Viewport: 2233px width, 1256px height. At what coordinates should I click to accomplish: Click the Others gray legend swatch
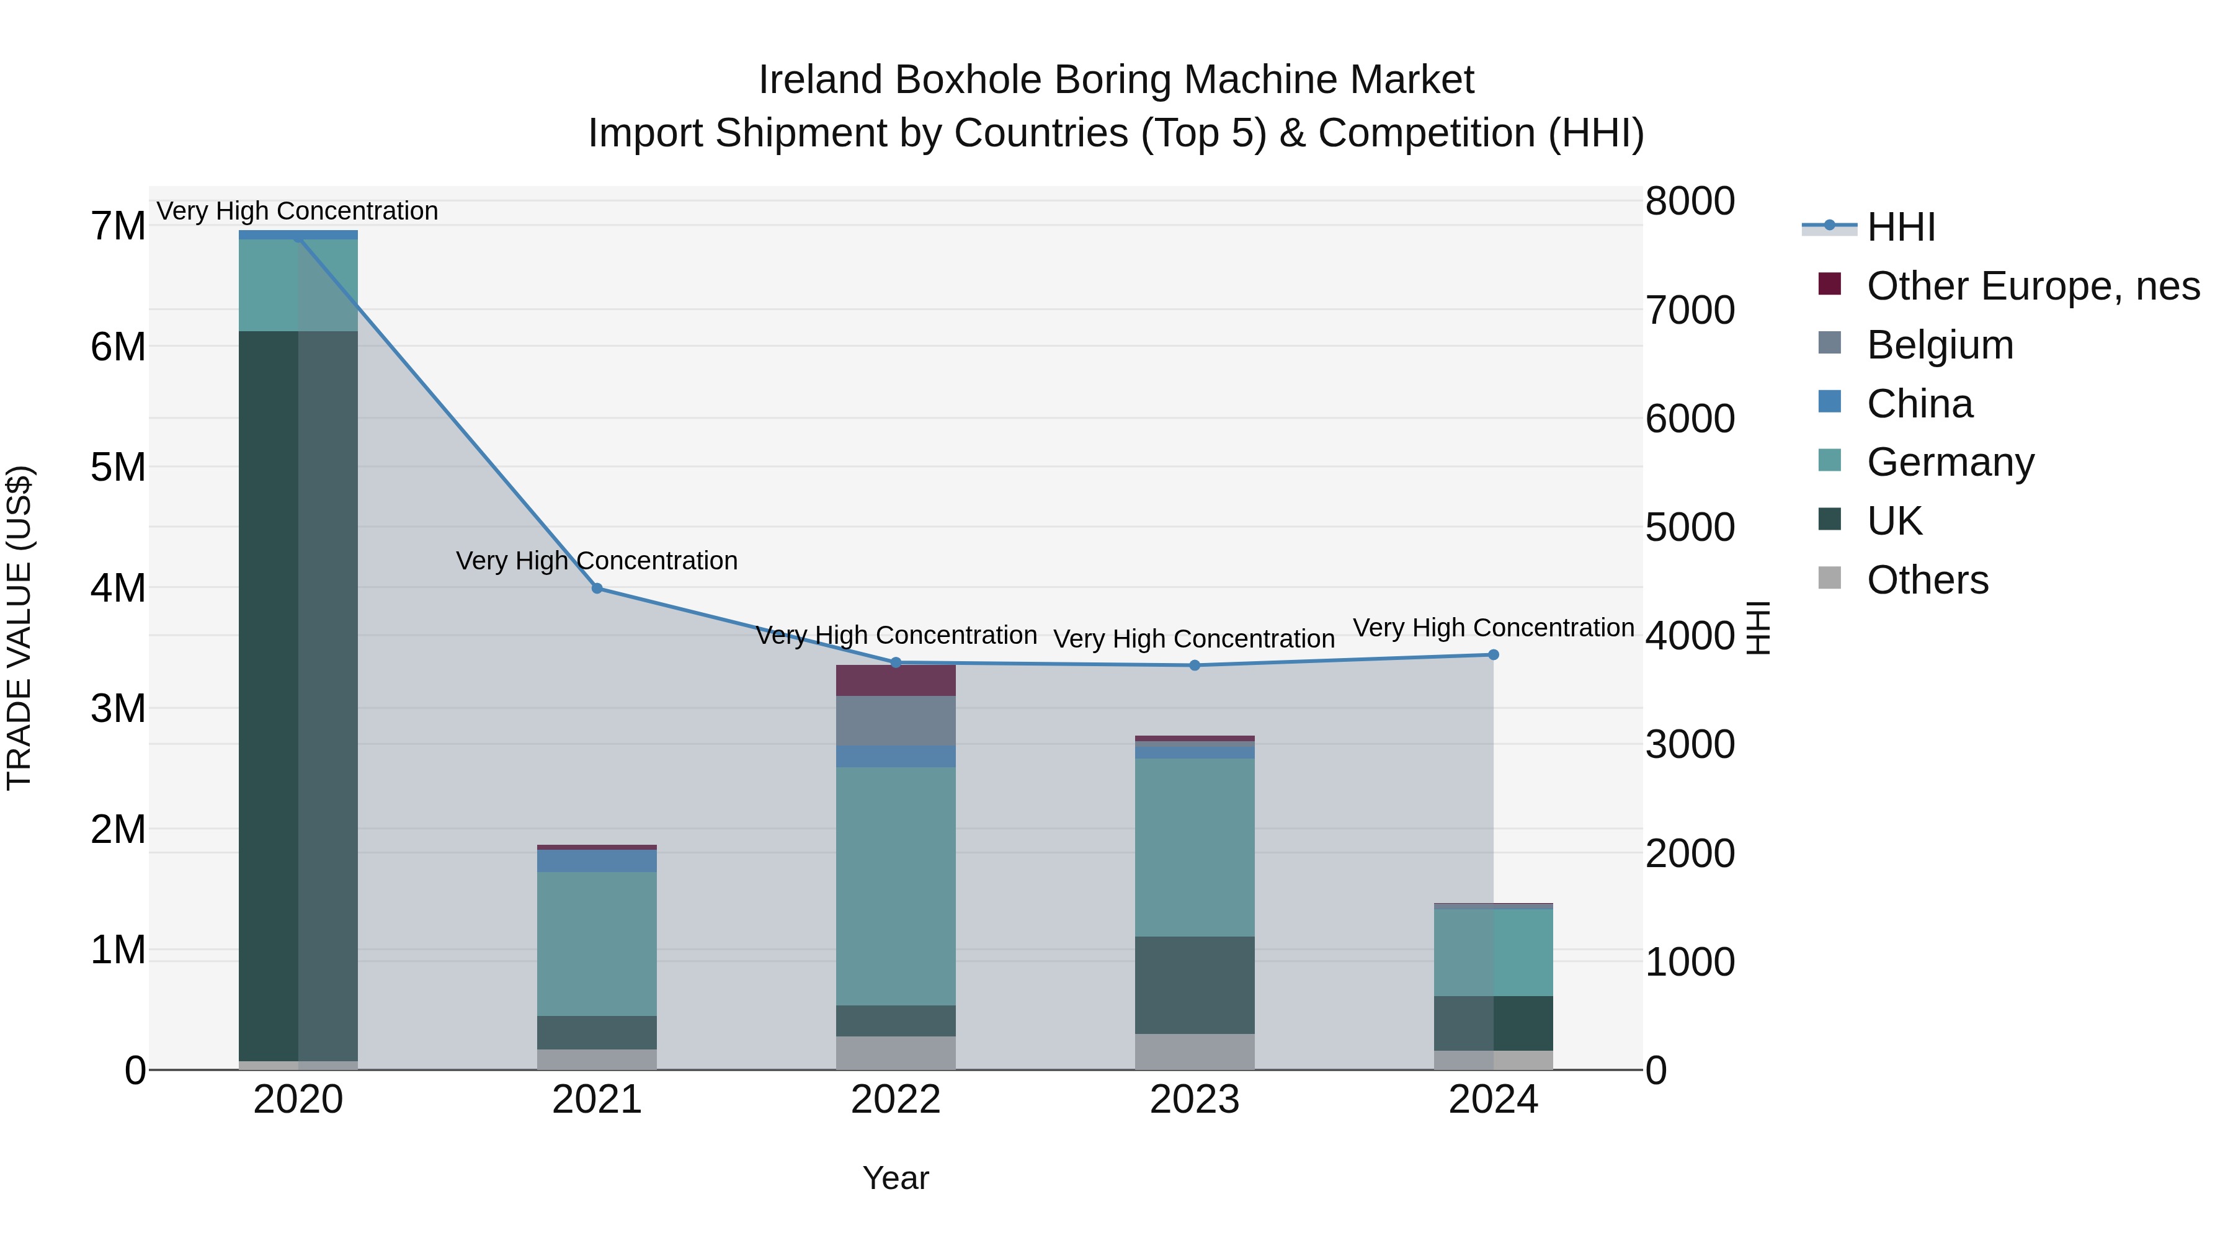point(1829,578)
